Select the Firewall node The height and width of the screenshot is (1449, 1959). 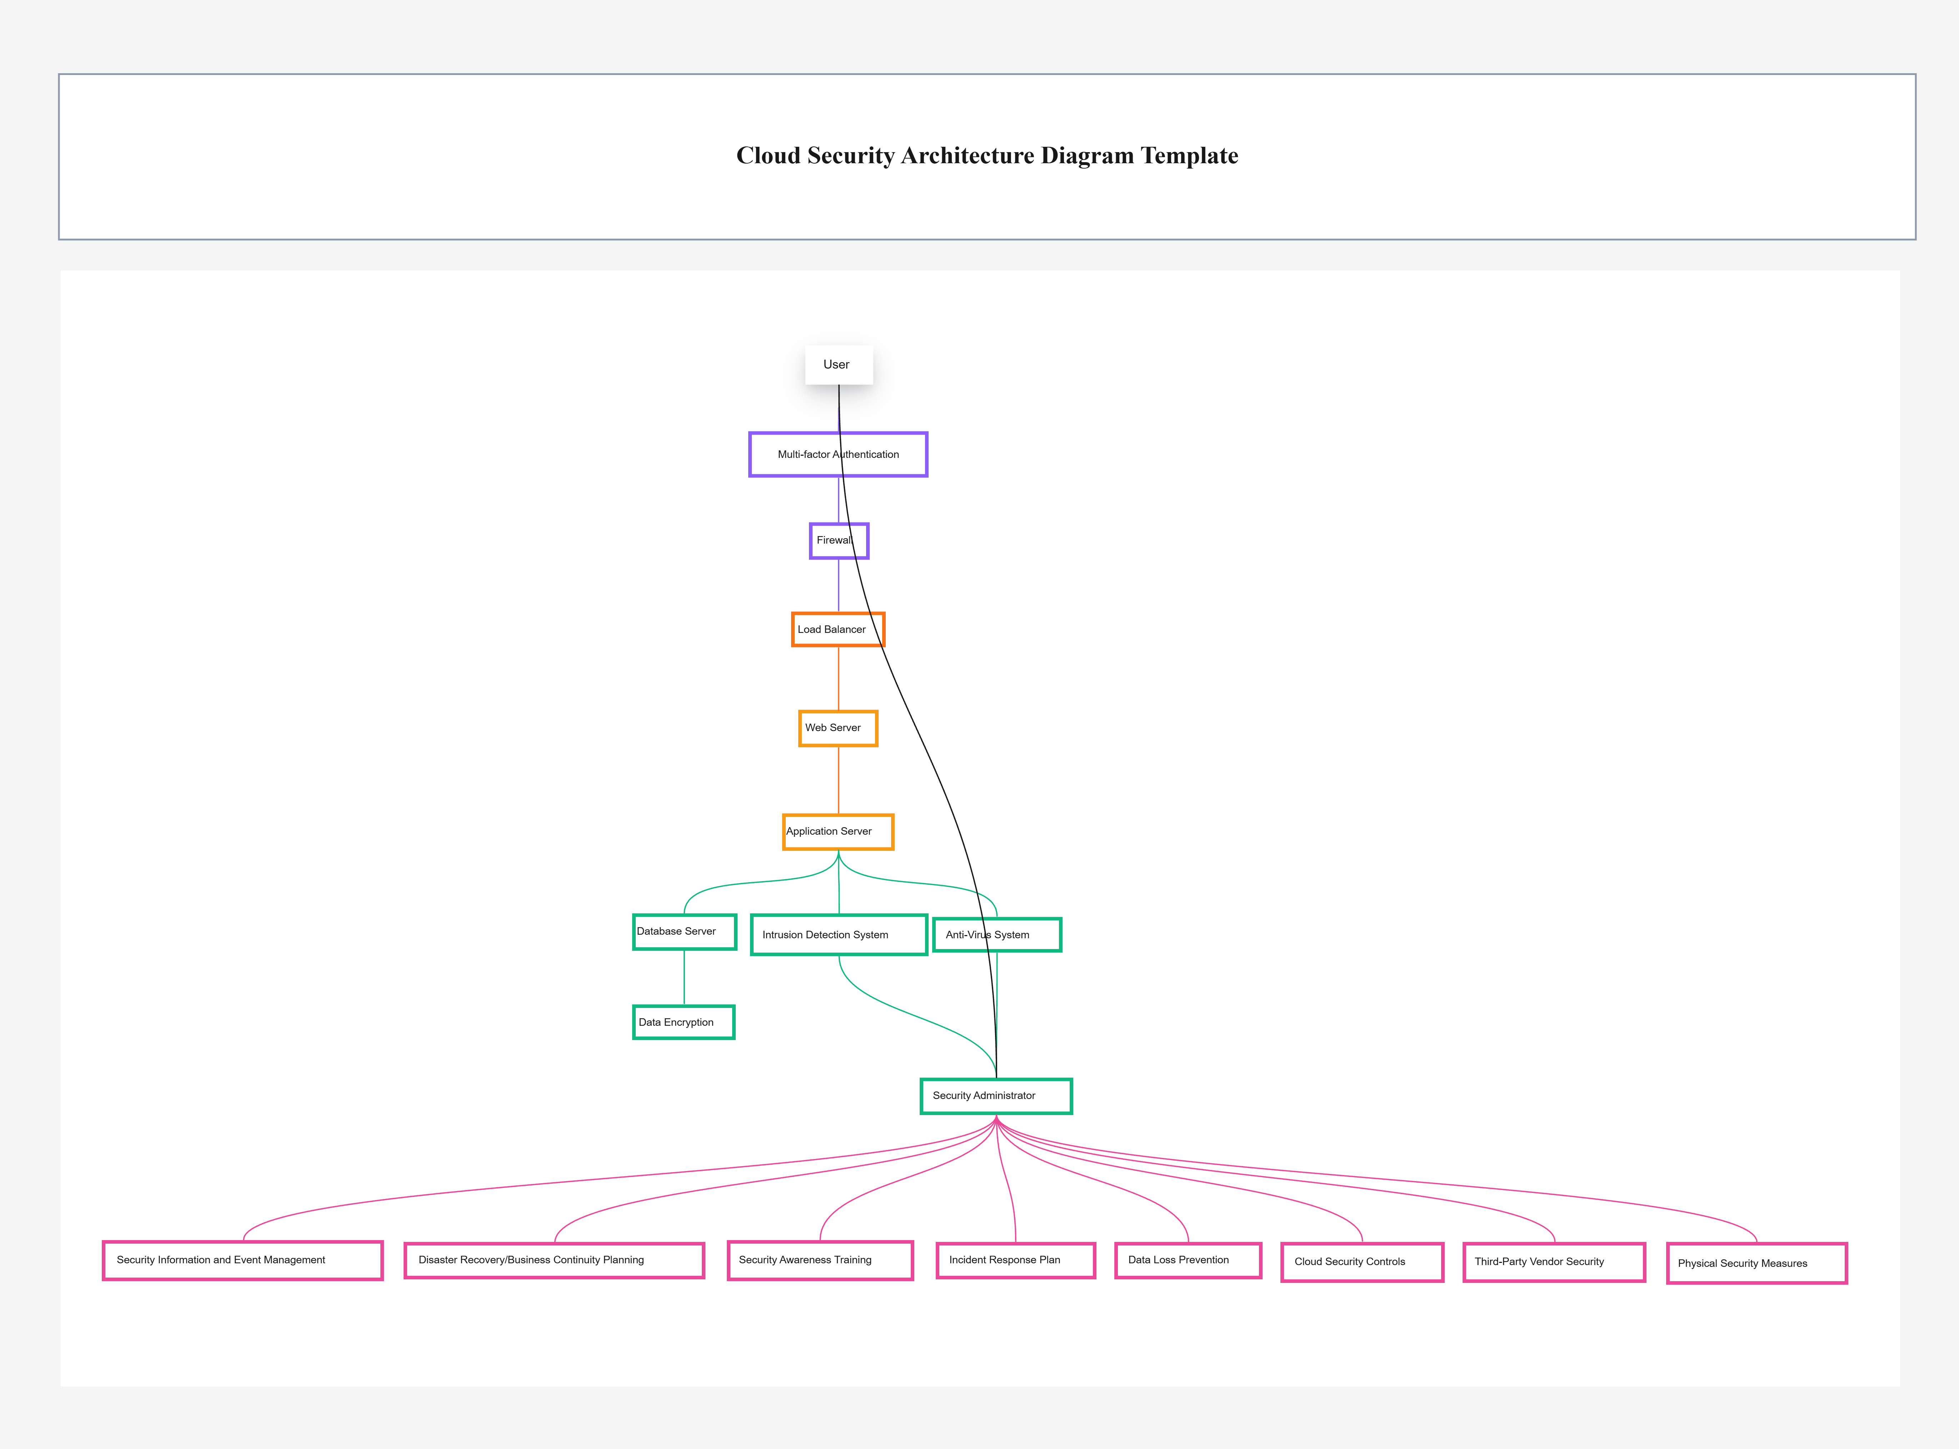(x=839, y=540)
